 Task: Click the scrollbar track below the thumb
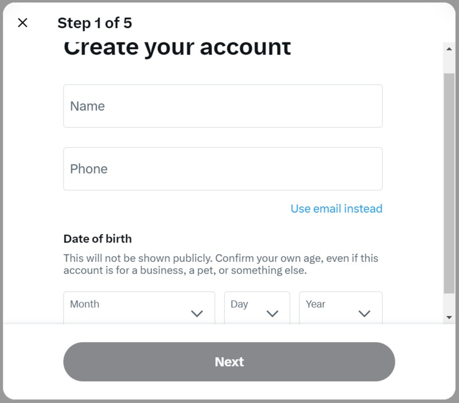pos(449,304)
